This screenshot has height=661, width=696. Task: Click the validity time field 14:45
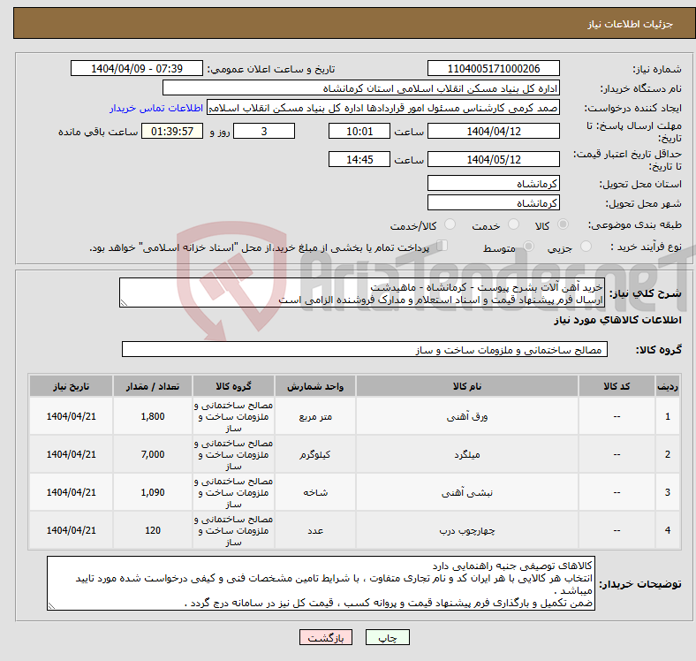point(359,159)
